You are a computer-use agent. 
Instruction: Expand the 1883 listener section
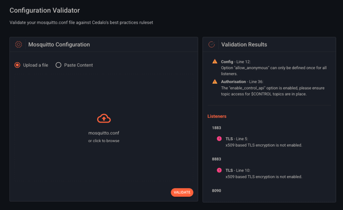coord(217,128)
